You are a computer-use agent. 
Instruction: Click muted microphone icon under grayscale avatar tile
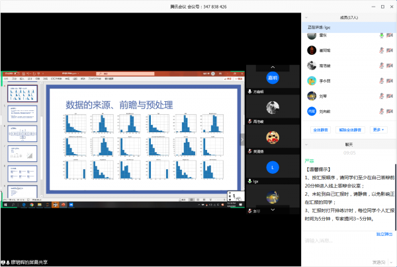pyautogui.click(x=249, y=122)
